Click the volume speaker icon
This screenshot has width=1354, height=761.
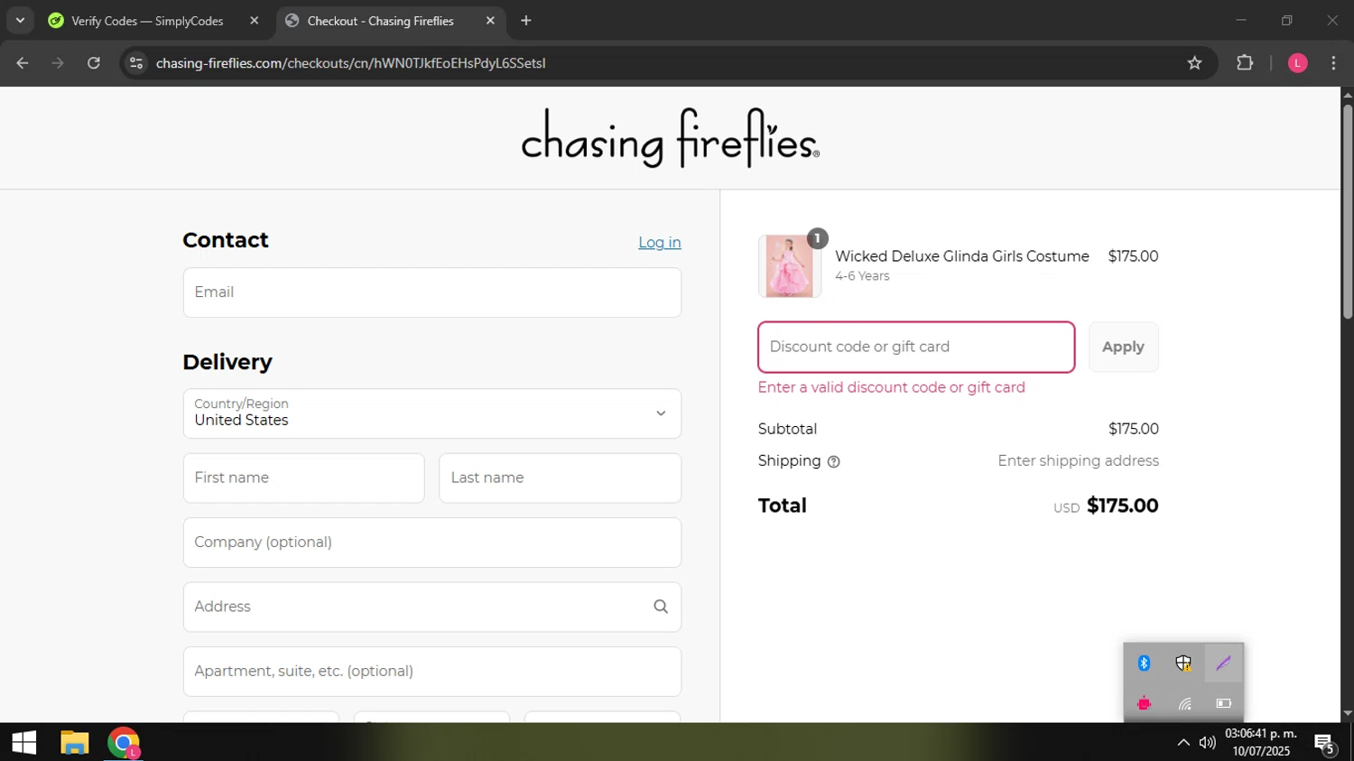tap(1207, 743)
